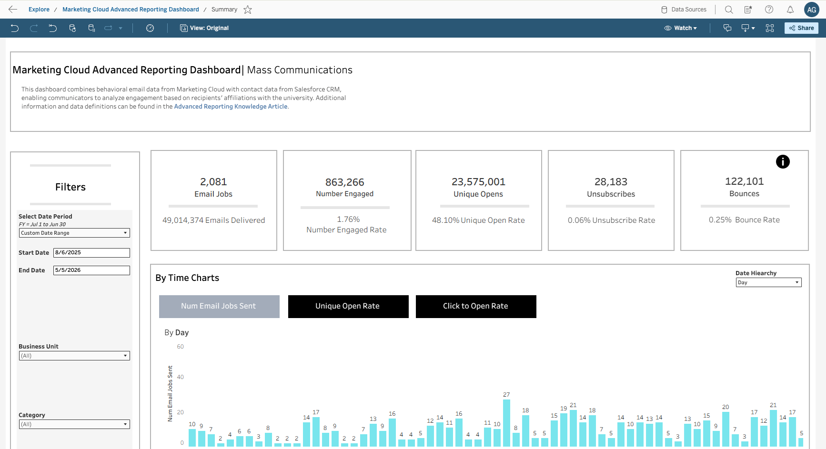Click 1.76% Number Engaged Rate text
This screenshot has height=449, width=826.
pyautogui.click(x=346, y=225)
